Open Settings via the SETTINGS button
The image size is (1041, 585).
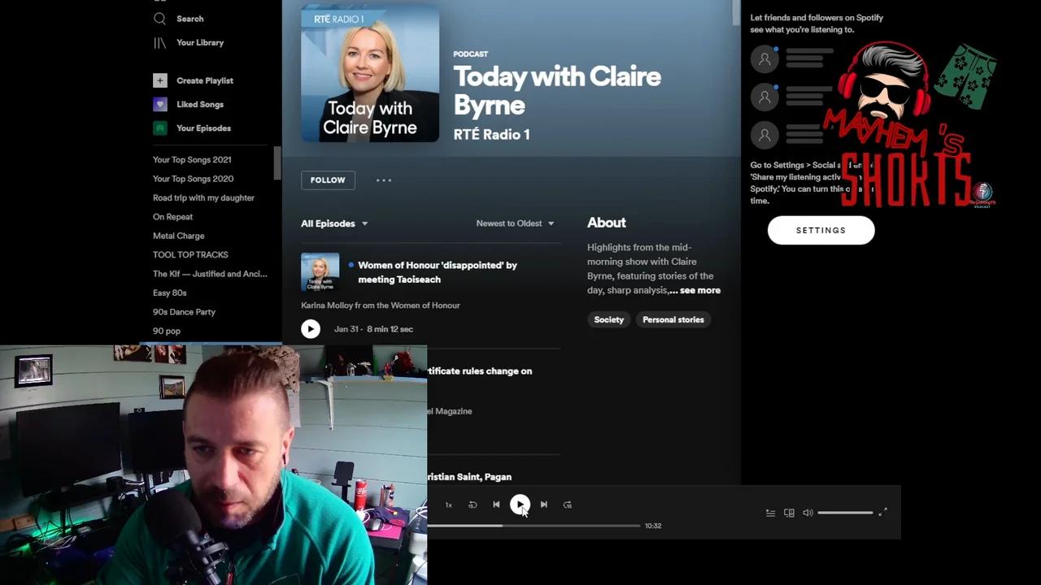pyautogui.click(x=821, y=230)
